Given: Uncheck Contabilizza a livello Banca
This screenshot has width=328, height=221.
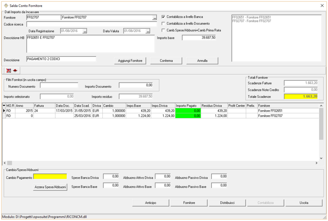Looking at the screenshot, I should tap(163, 17).
